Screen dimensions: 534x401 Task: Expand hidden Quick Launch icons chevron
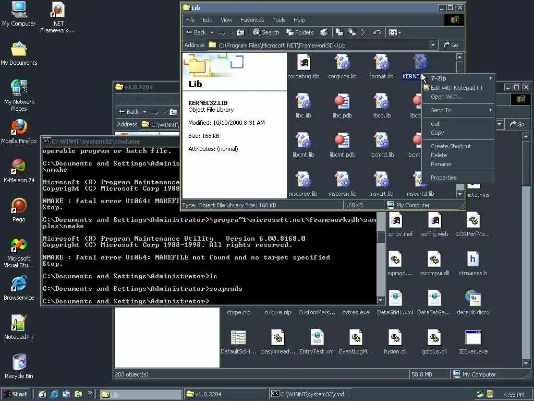point(90,393)
